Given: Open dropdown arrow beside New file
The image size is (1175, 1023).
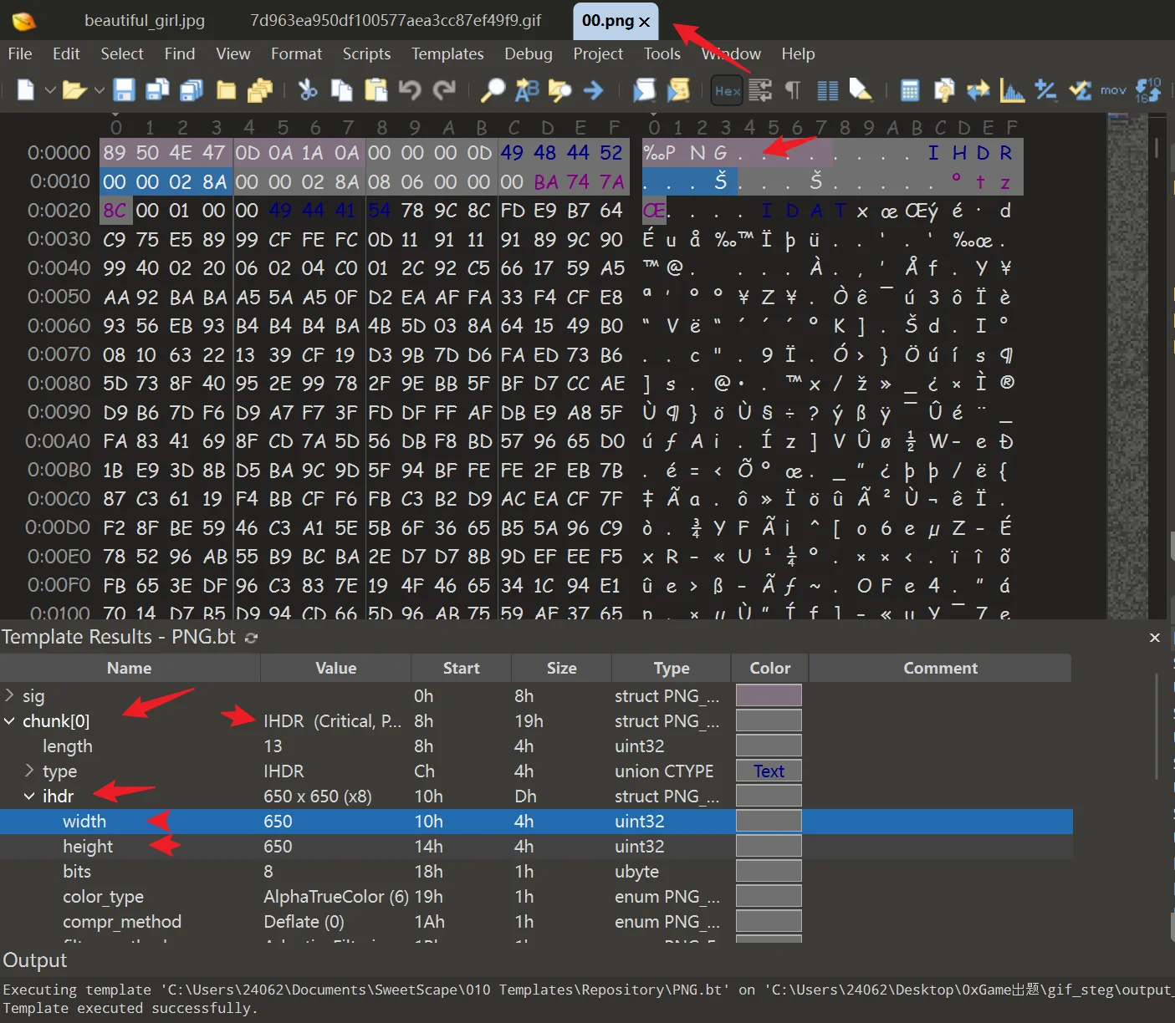Looking at the screenshot, I should [x=50, y=90].
